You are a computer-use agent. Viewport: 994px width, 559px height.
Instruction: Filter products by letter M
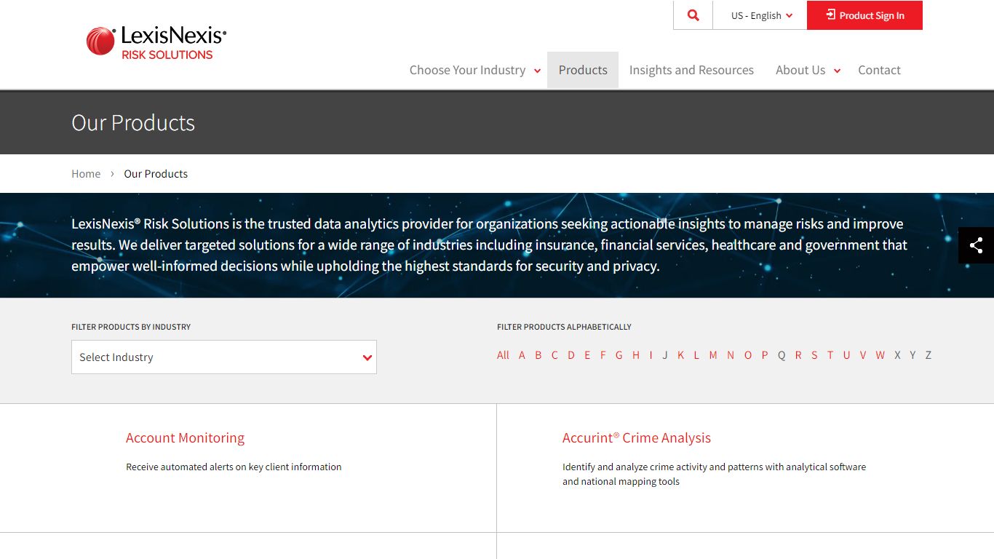pyautogui.click(x=713, y=355)
